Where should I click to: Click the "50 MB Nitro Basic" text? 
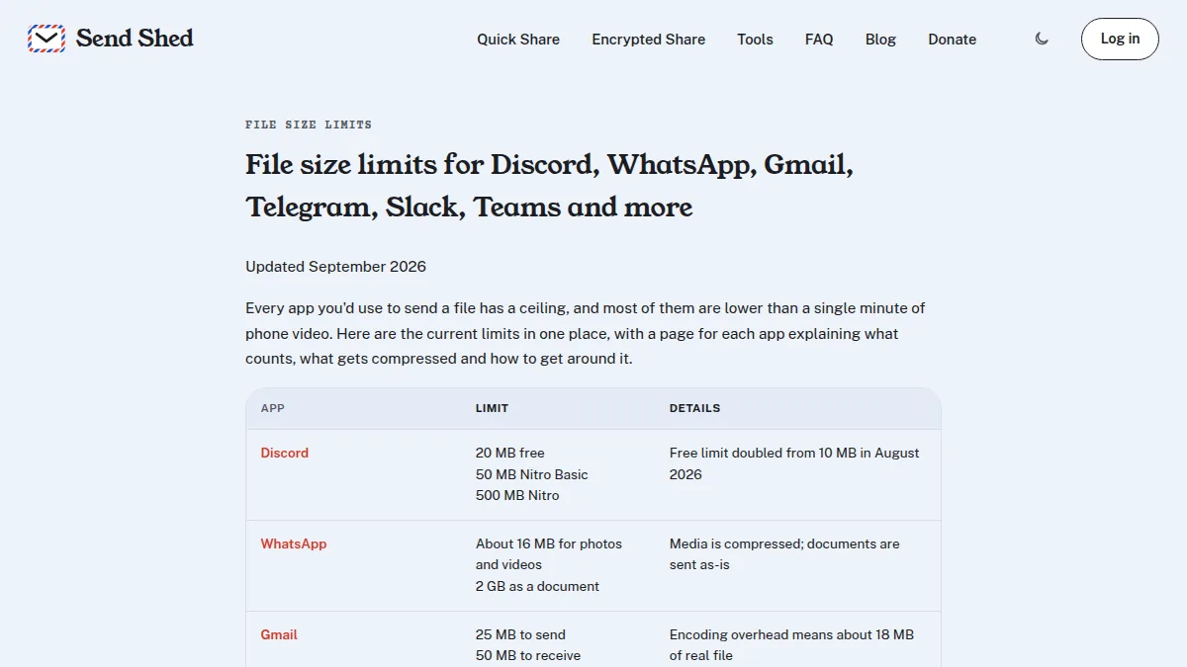(x=532, y=474)
